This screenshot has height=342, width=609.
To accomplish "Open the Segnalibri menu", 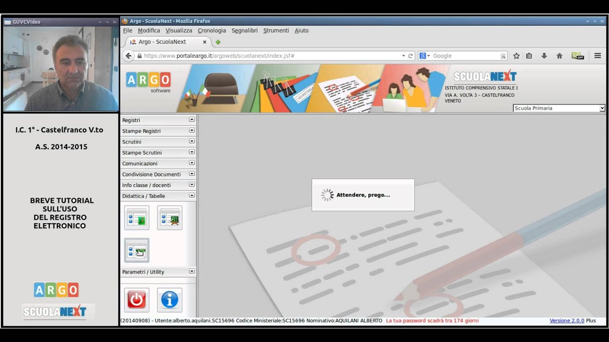I will coord(245,30).
